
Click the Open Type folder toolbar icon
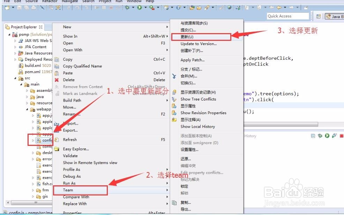pos(192,8)
